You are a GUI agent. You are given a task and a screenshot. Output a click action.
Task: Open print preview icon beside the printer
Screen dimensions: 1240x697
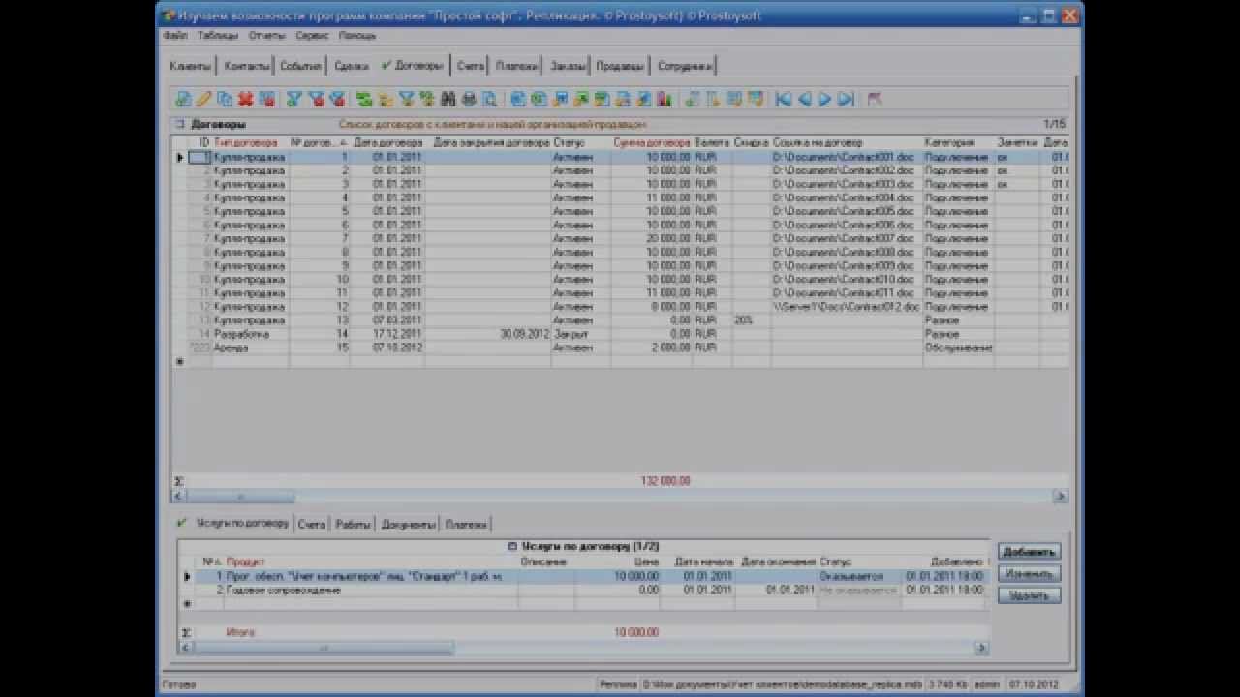(x=490, y=99)
